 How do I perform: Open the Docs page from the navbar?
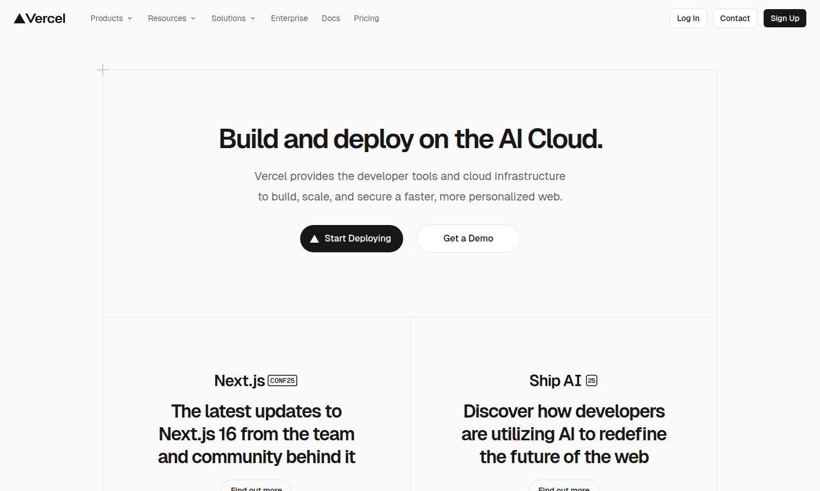coord(331,18)
